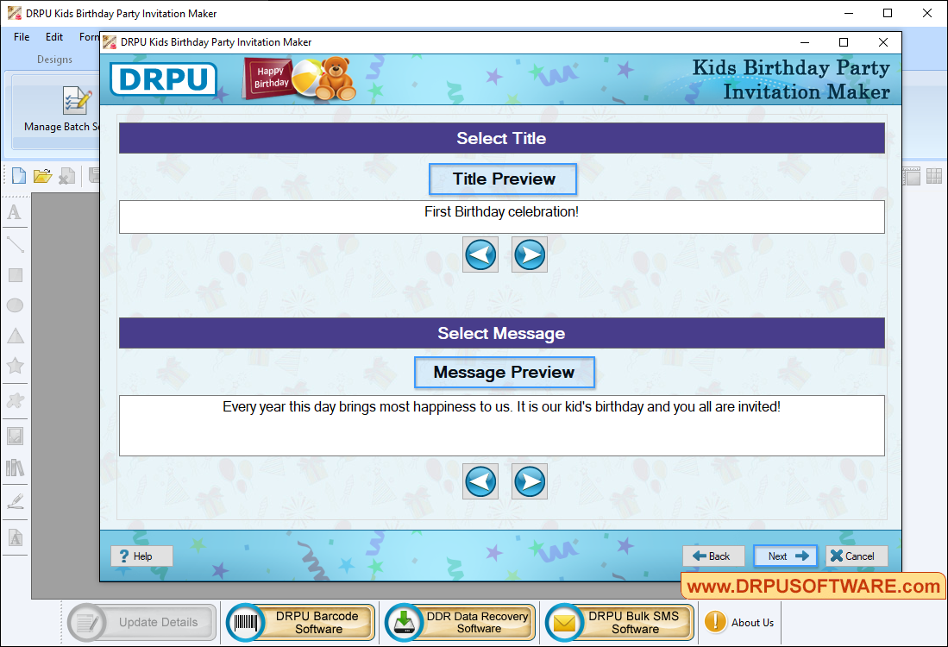Open DRPU Bulk SMS Software

click(x=618, y=621)
